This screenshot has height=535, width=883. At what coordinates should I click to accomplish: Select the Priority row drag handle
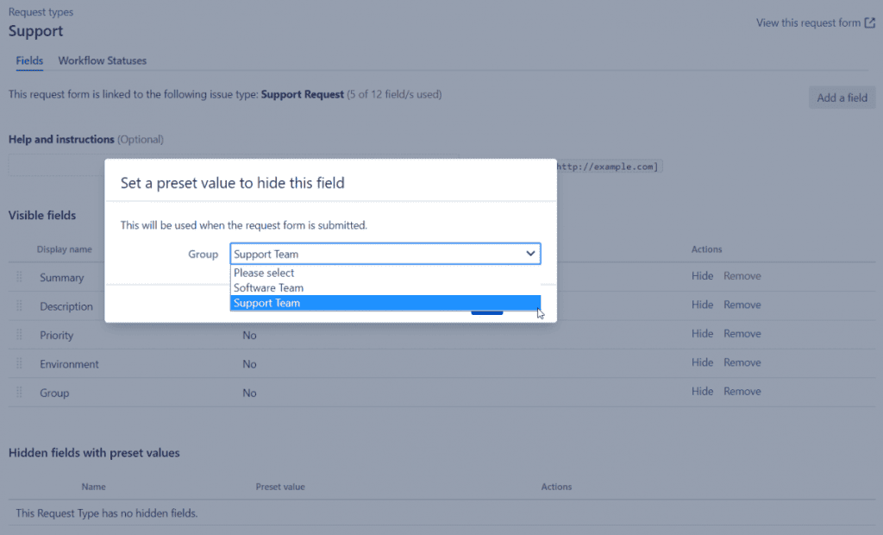point(18,335)
